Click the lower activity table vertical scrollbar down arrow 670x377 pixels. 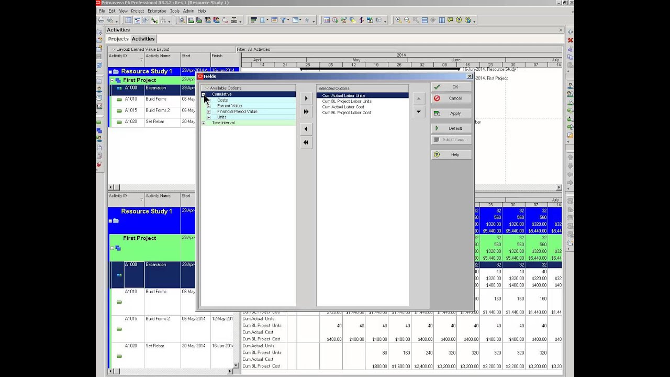point(236,365)
